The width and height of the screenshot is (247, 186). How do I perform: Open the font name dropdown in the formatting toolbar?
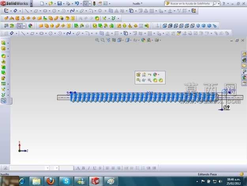(x=47, y=168)
